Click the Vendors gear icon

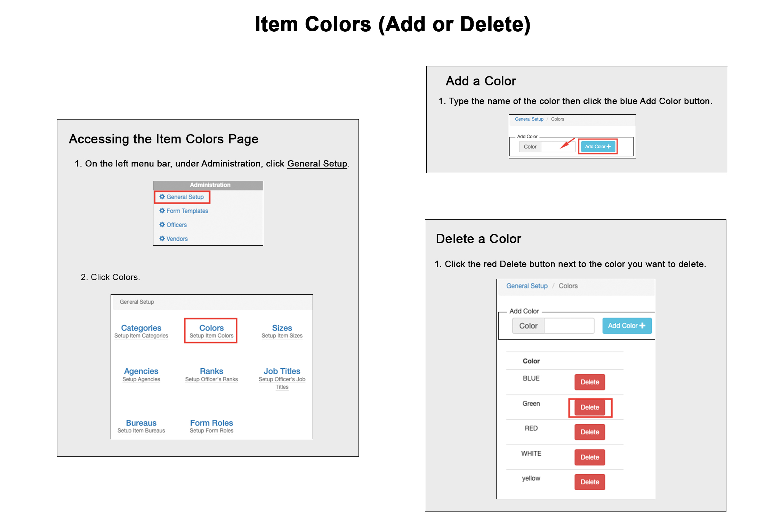[x=162, y=238]
